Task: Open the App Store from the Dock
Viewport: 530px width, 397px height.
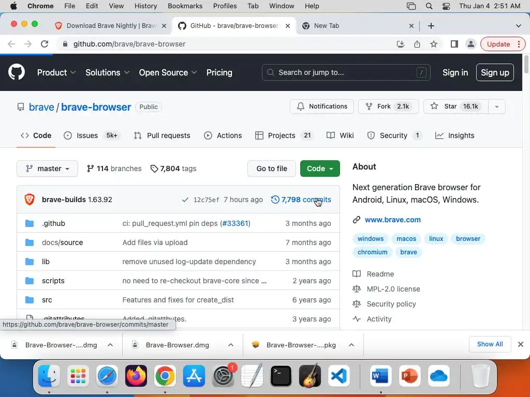Action: (194, 376)
